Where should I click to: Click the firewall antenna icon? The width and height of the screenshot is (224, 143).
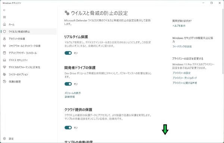(x=4, y=46)
